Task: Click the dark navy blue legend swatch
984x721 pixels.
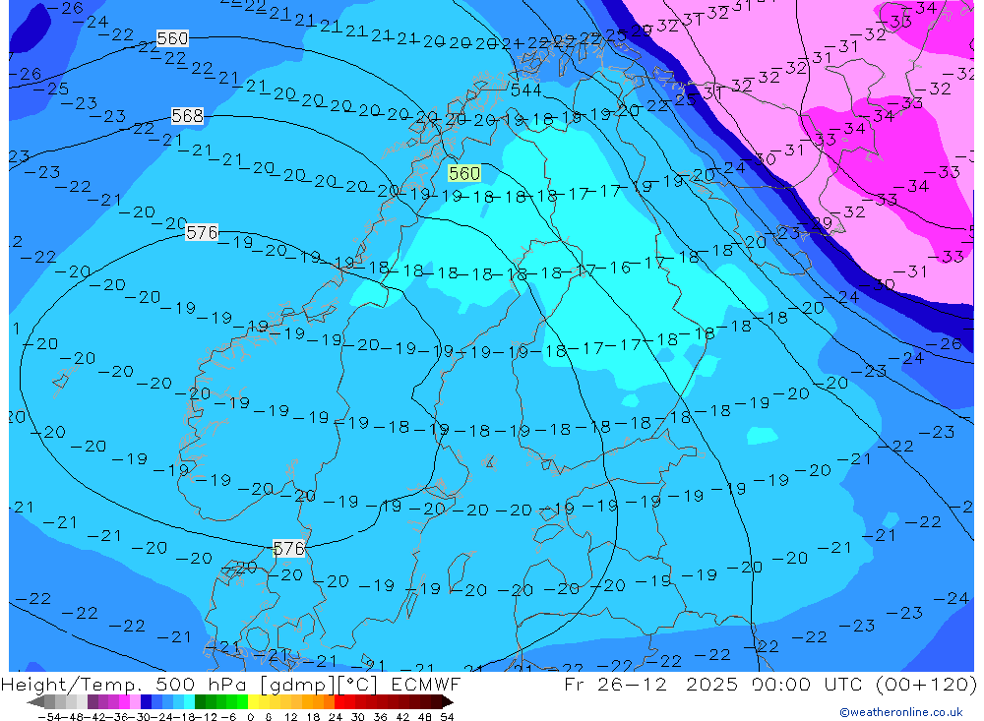Action: click(x=146, y=702)
